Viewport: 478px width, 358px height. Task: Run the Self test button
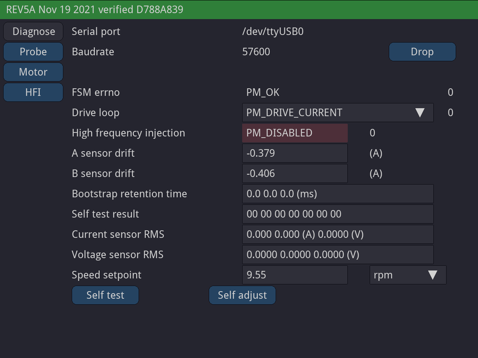105,295
